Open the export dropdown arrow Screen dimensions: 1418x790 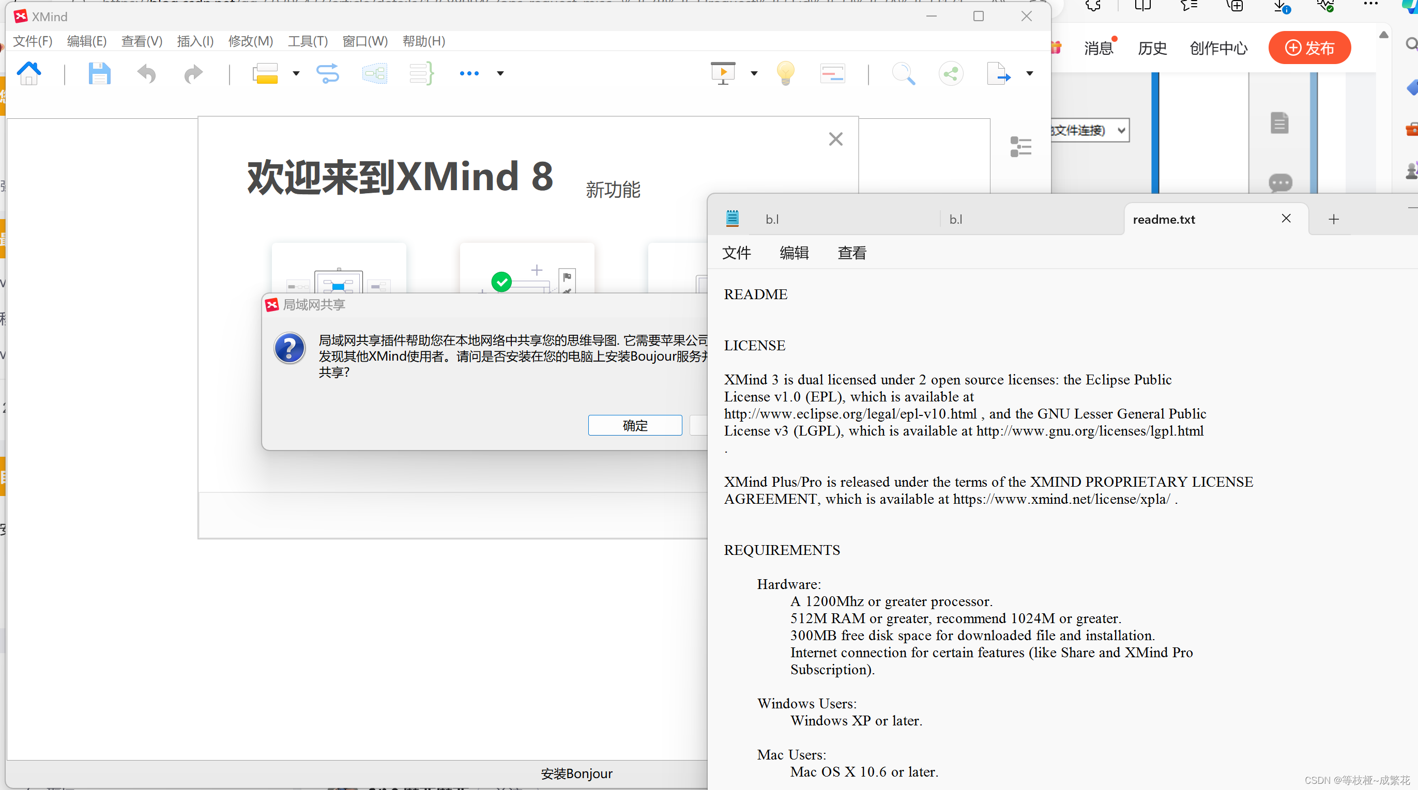(1029, 73)
